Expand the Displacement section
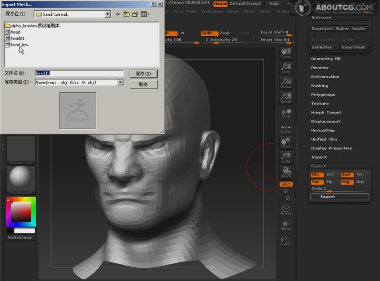 (x=326, y=122)
